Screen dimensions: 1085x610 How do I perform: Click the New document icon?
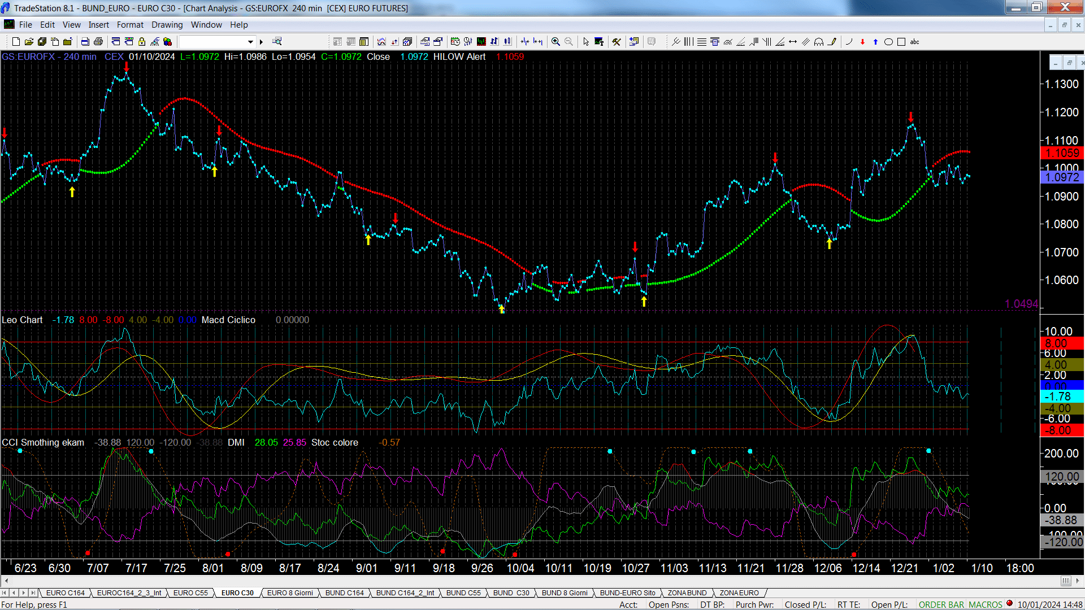point(16,42)
